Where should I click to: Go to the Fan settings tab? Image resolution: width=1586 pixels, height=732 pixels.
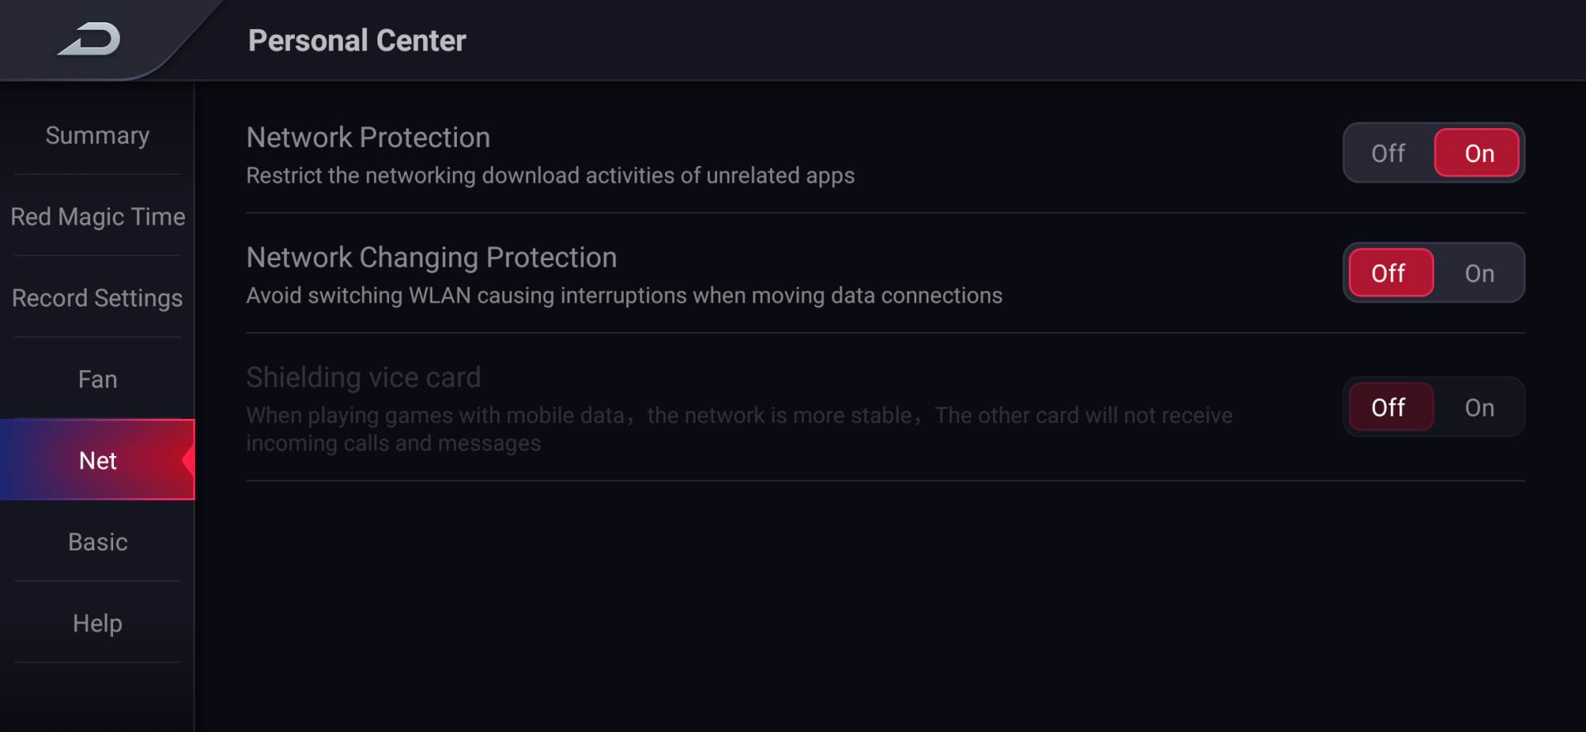pyautogui.click(x=97, y=379)
